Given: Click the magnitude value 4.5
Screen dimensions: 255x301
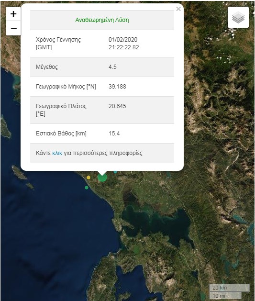Looking at the screenshot, I should [x=112, y=67].
